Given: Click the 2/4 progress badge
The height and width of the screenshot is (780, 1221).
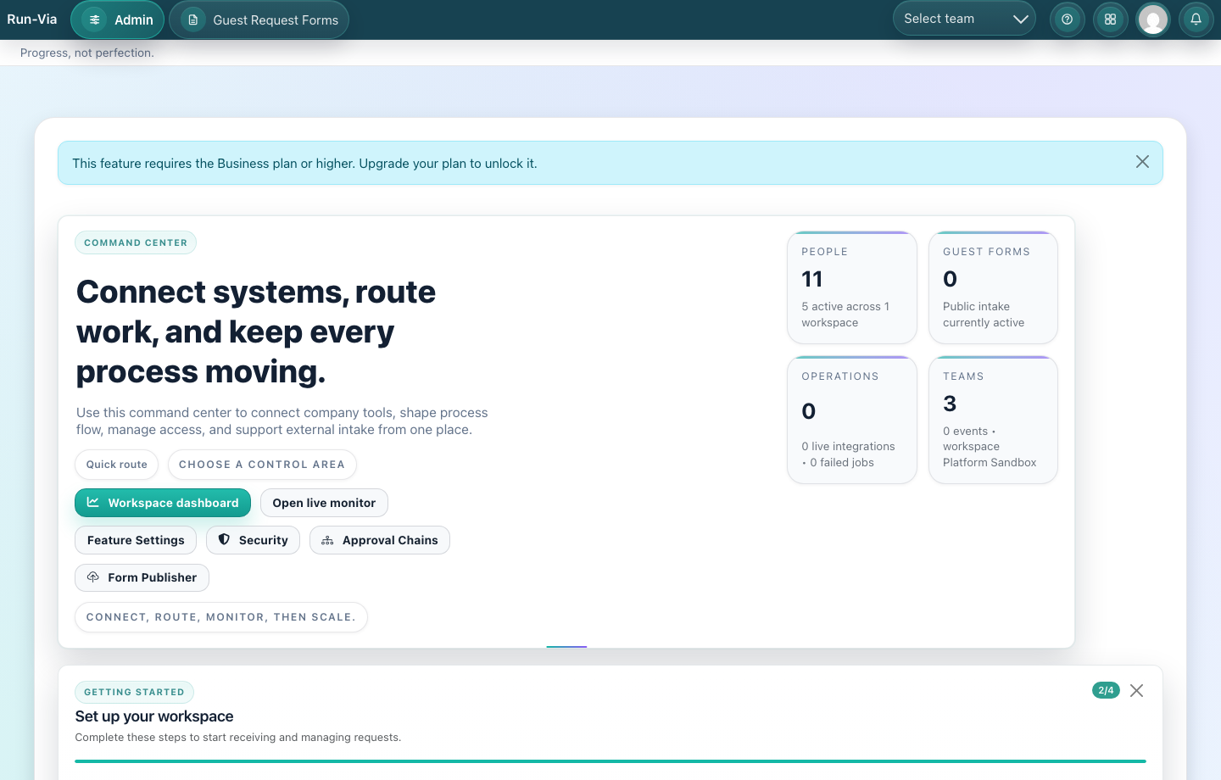Looking at the screenshot, I should click(x=1106, y=690).
